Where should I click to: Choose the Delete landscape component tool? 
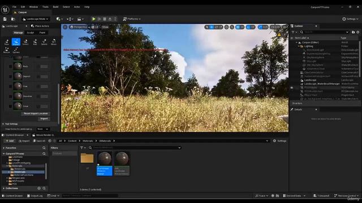tap(44, 42)
